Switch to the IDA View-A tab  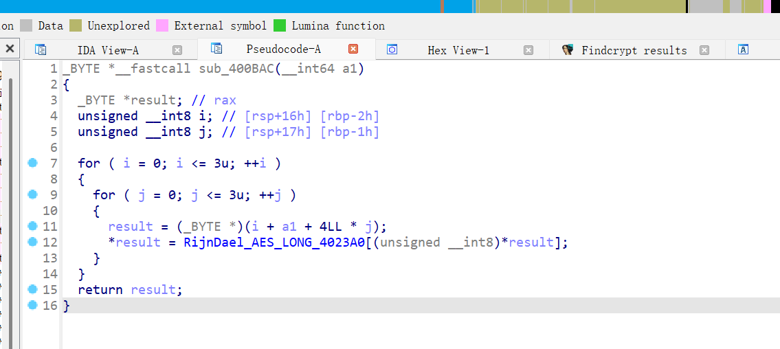(108, 49)
